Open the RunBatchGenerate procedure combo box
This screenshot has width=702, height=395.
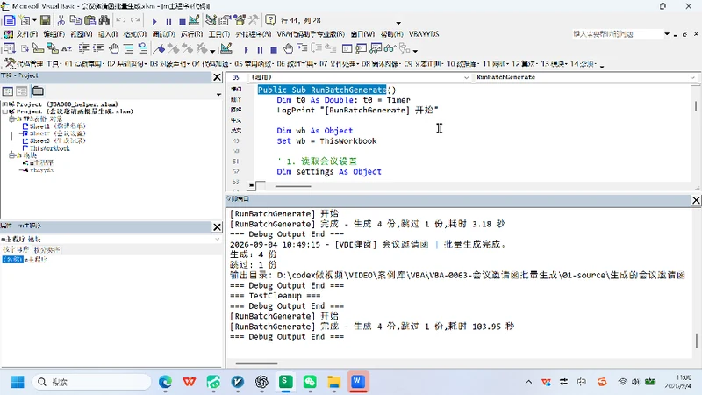tap(585, 77)
